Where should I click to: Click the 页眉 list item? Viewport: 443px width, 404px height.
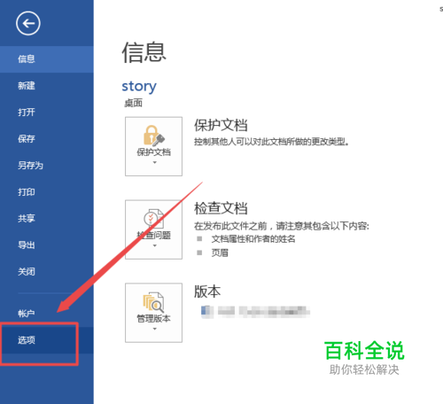pos(220,252)
